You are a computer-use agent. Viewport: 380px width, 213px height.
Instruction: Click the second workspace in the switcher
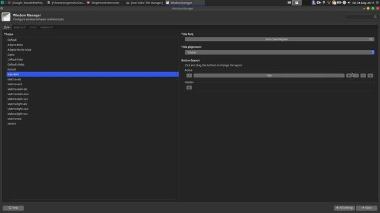pyautogui.click(x=297, y=2)
